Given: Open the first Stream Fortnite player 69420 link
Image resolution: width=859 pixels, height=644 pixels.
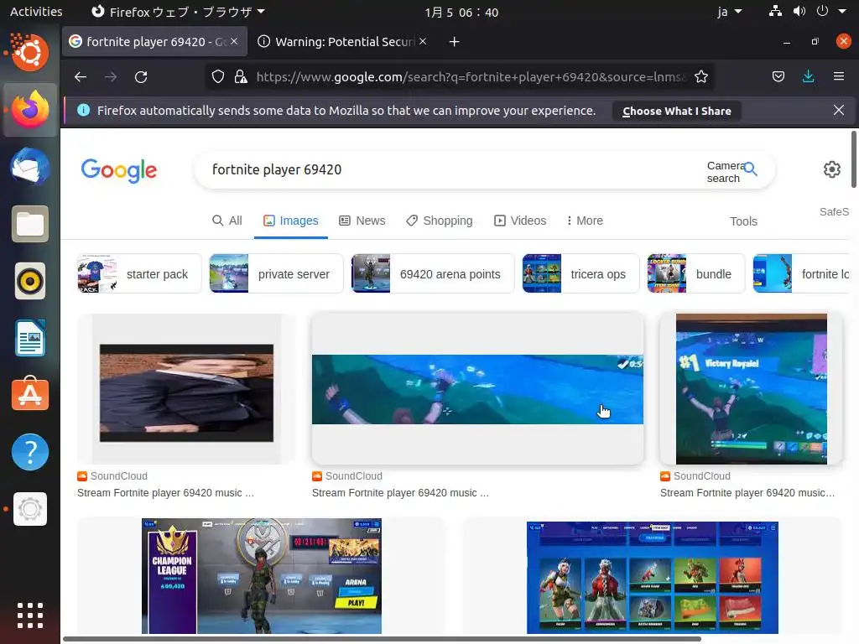Looking at the screenshot, I should (165, 493).
